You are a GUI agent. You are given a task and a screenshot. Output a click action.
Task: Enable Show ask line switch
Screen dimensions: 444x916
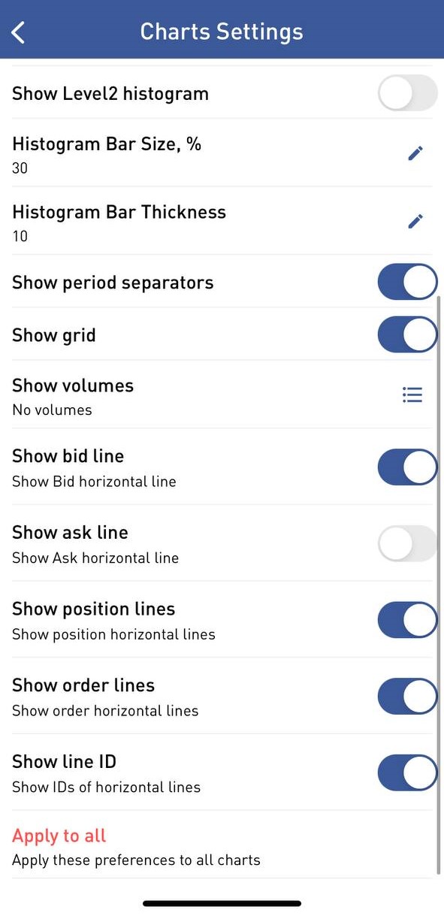coord(407,543)
